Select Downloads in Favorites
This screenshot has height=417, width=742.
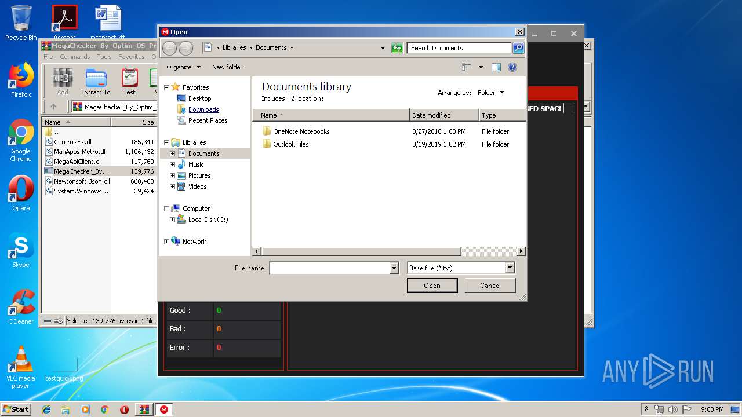tap(203, 109)
